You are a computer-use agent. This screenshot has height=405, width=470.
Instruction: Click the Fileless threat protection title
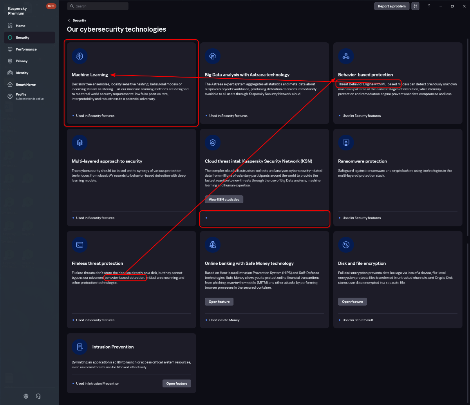98,264
